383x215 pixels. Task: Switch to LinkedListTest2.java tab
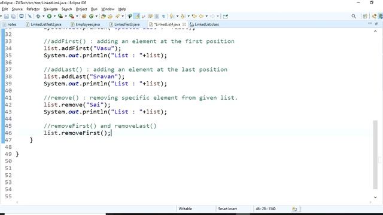tap(44, 24)
